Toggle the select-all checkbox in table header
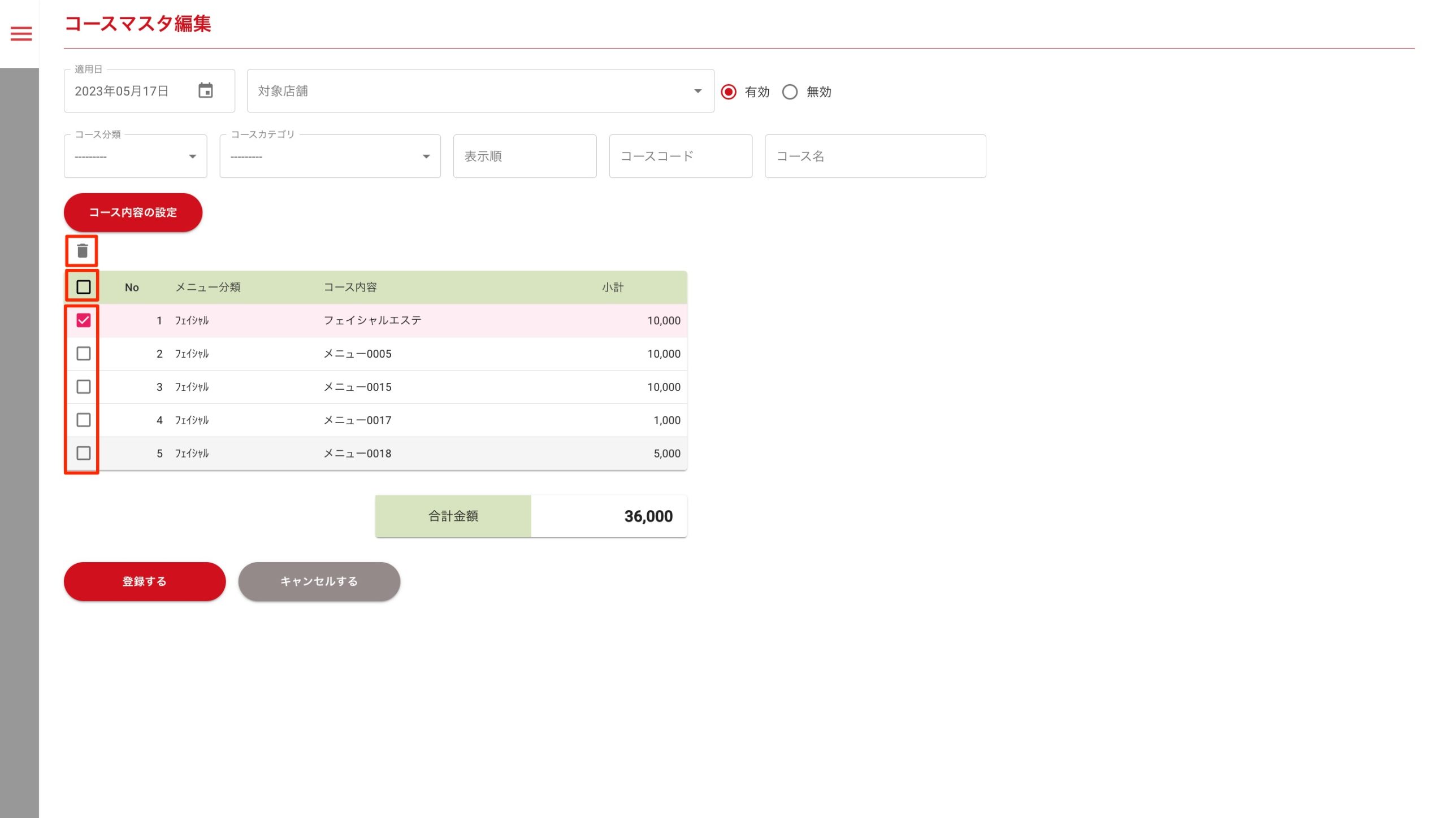The image size is (1447, 818). tap(83, 287)
